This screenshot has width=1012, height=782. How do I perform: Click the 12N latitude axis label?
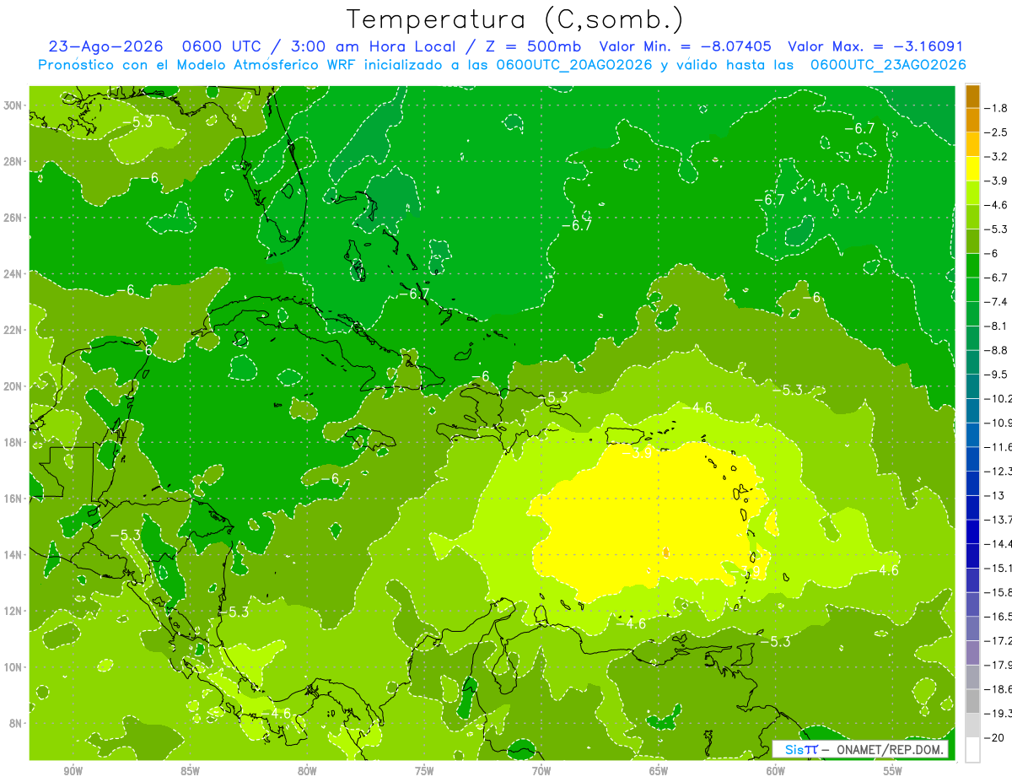pyautogui.click(x=14, y=611)
